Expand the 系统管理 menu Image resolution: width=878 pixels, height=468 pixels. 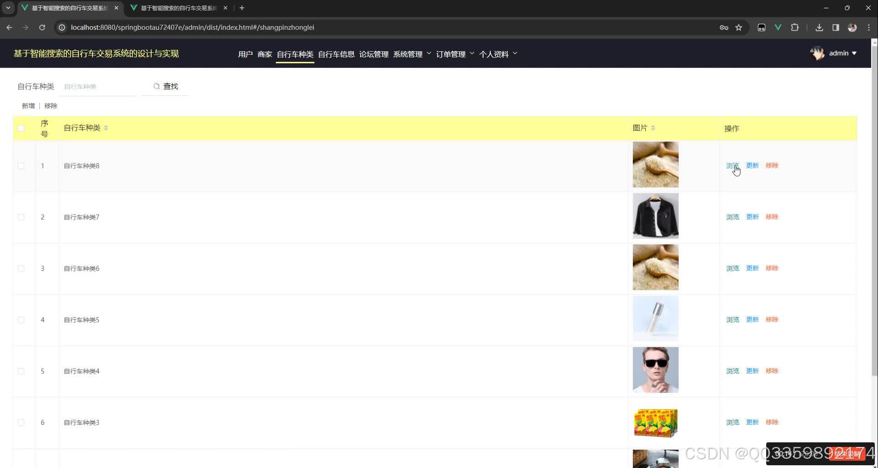(412, 54)
